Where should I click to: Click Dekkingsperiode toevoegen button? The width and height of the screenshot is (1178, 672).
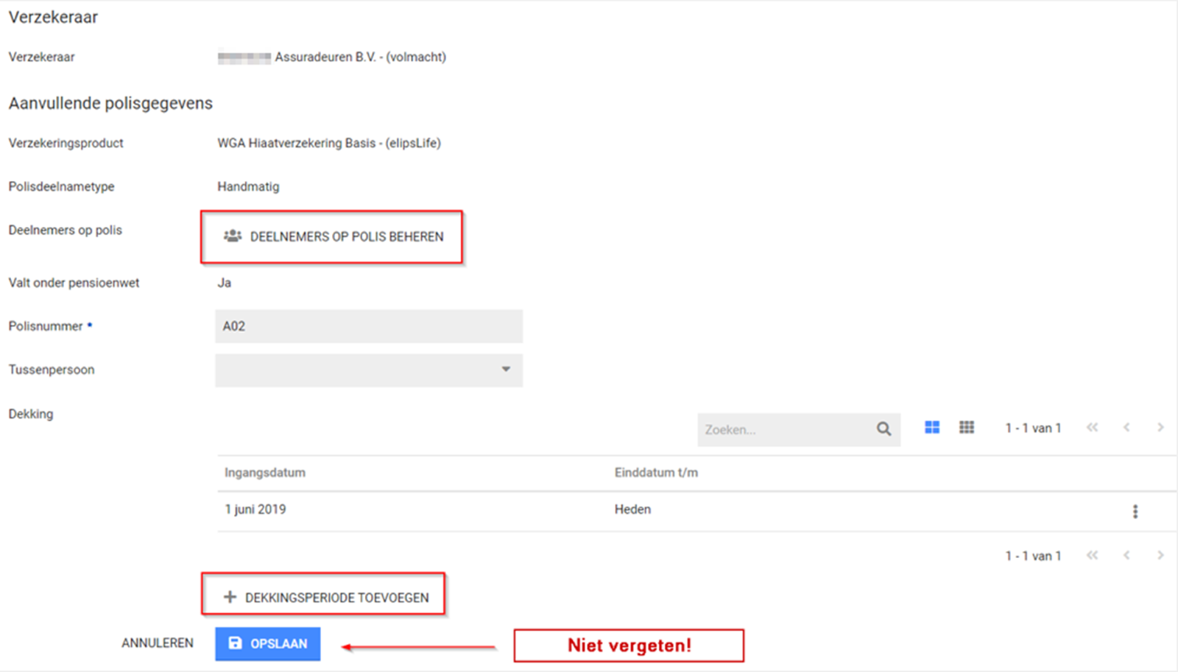(325, 597)
